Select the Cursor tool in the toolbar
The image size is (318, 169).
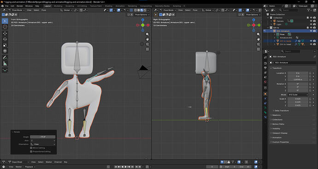5,27
